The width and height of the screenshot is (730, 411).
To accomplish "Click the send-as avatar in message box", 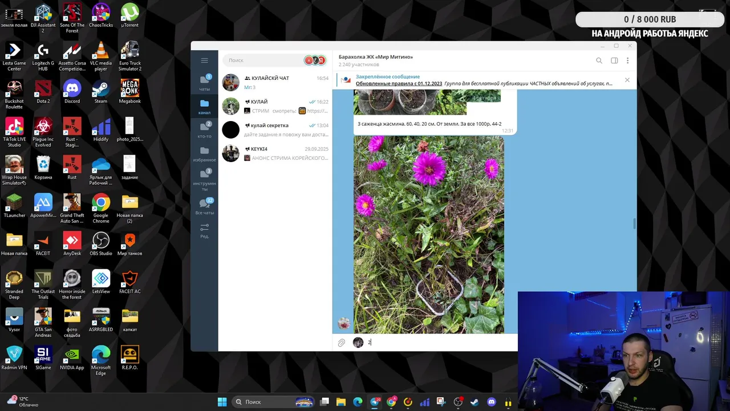I will click(358, 342).
